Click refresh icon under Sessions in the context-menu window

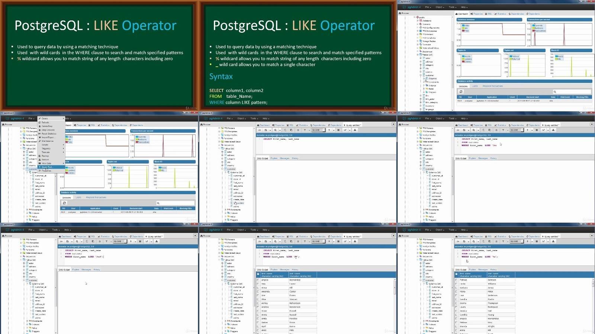pyautogui.click(x=64, y=203)
